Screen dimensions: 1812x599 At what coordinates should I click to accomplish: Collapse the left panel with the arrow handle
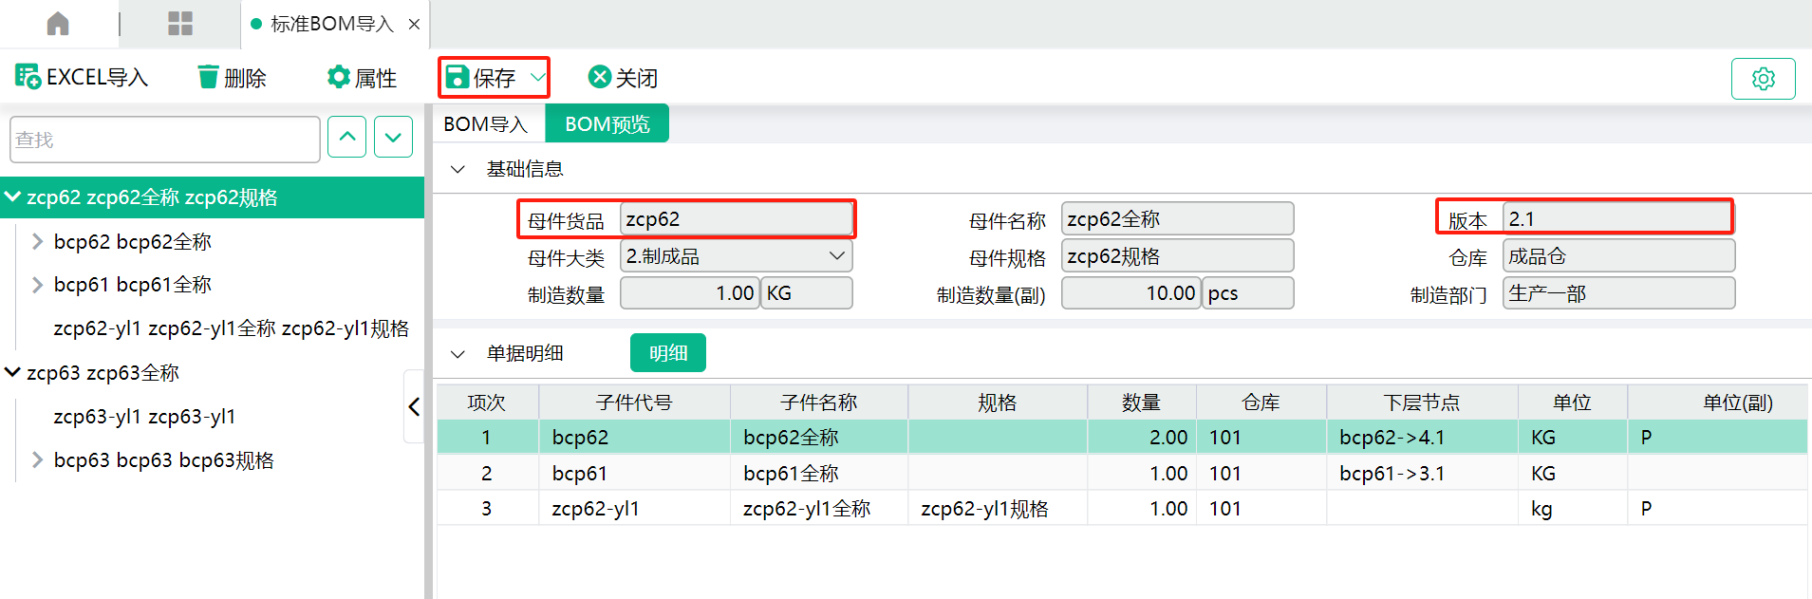coord(414,406)
